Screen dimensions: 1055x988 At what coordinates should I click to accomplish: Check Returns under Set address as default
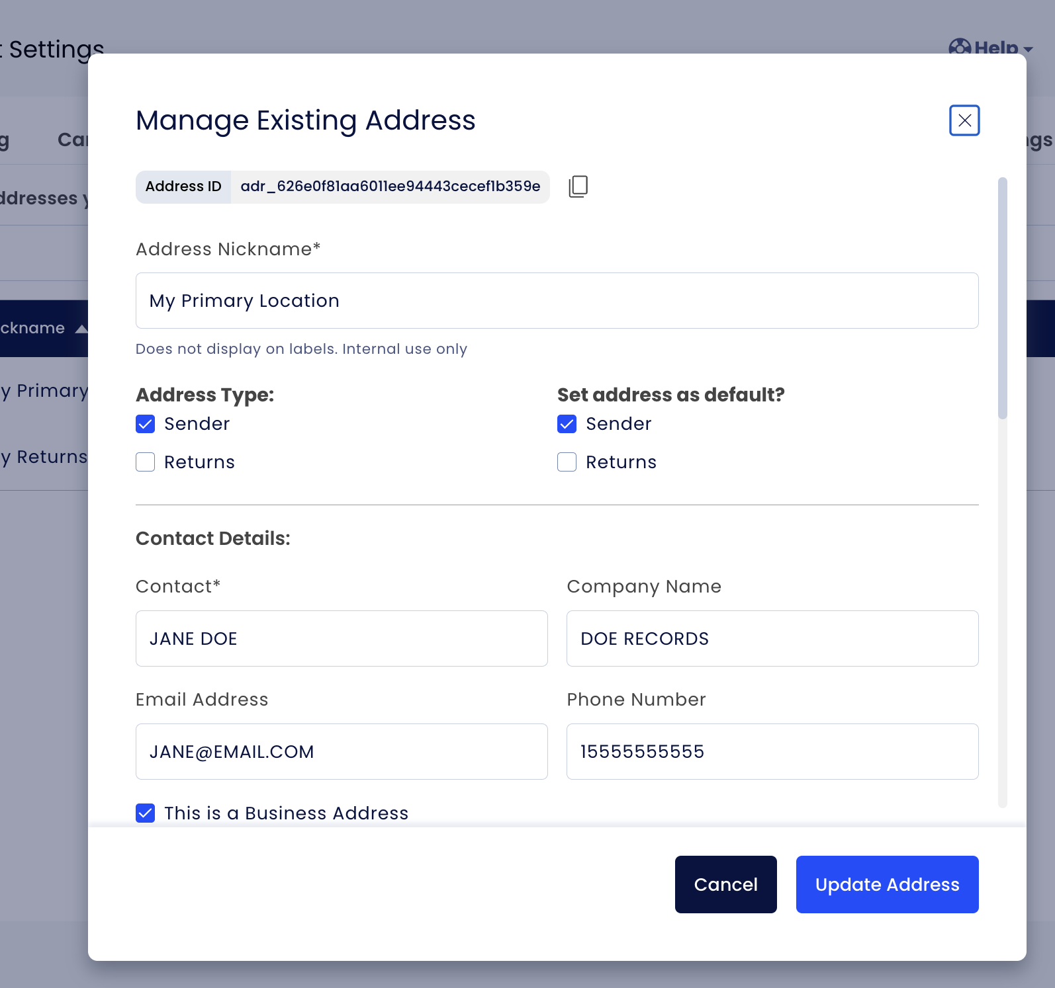click(x=567, y=462)
